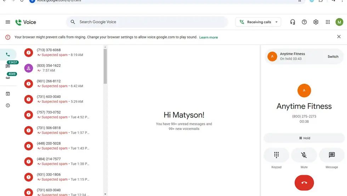
Task: Click the search magnifier icon
Action: (73, 22)
